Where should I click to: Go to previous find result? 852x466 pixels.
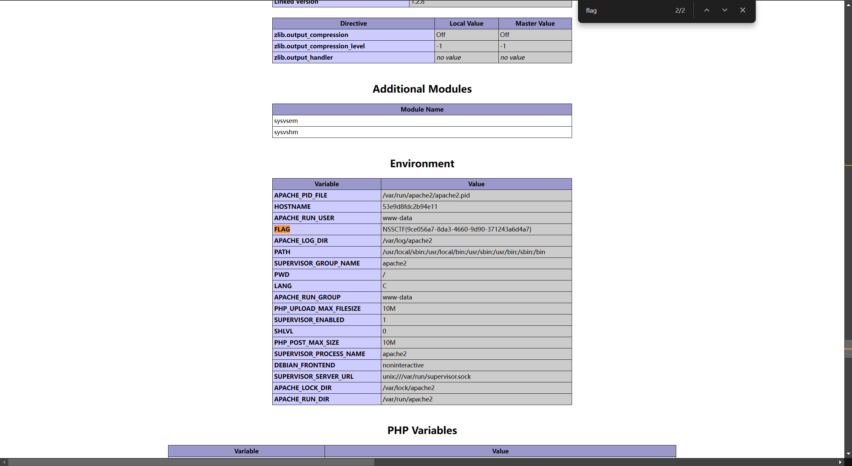coord(707,10)
